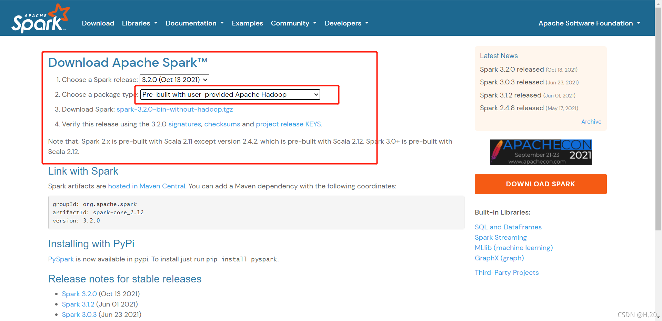This screenshot has height=321, width=662.
Task: Open Spark 3.0.3 released news item
Action: tap(512, 82)
